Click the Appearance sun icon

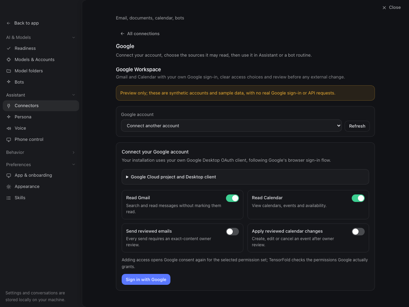coord(9,187)
